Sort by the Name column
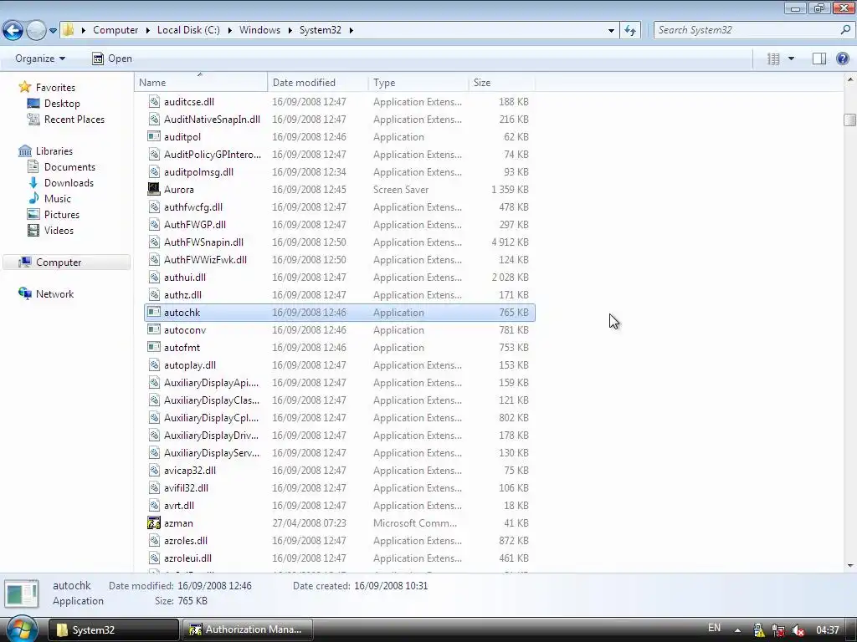Screen dimensions: 857x642 pyautogui.click(x=201, y=83)
